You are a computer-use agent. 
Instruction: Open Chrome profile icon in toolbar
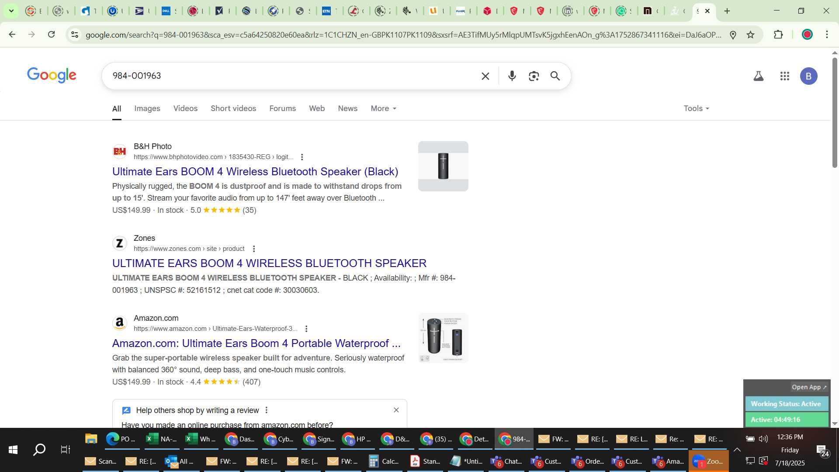click(807, 35)
